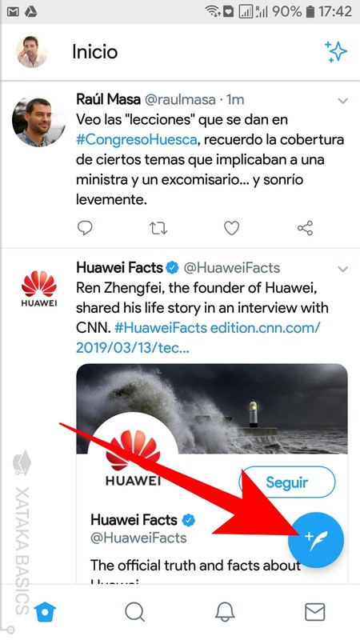Open the sparkle timeline options icon
The width and height of the screenshot is (360, 640).
[335, 52]
